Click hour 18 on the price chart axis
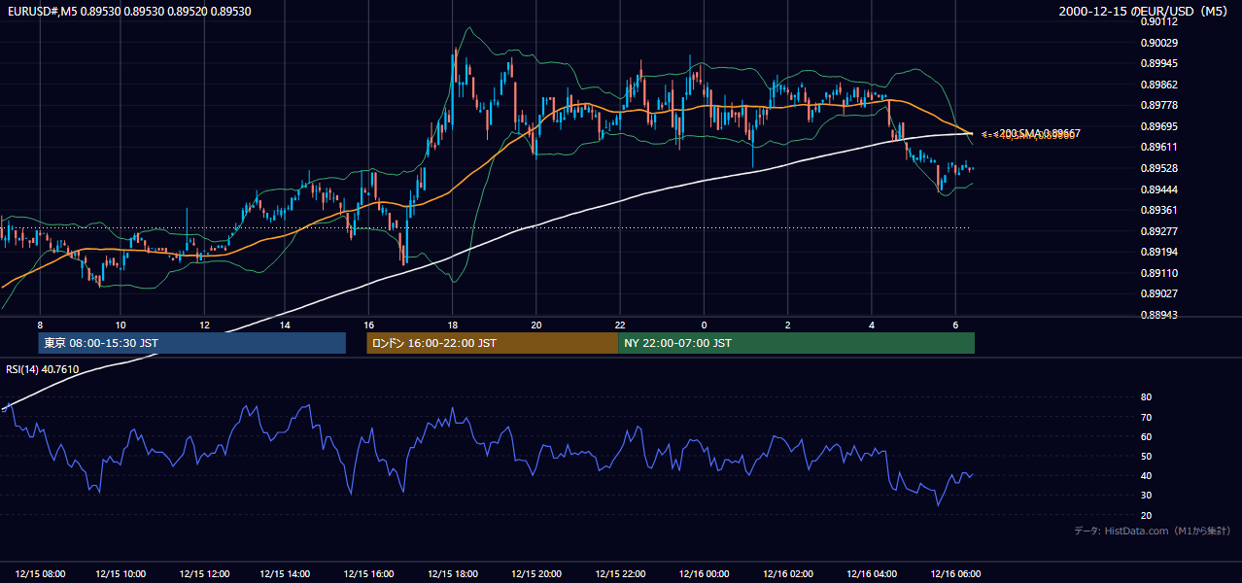1242x583 pixels. (453, 325)
